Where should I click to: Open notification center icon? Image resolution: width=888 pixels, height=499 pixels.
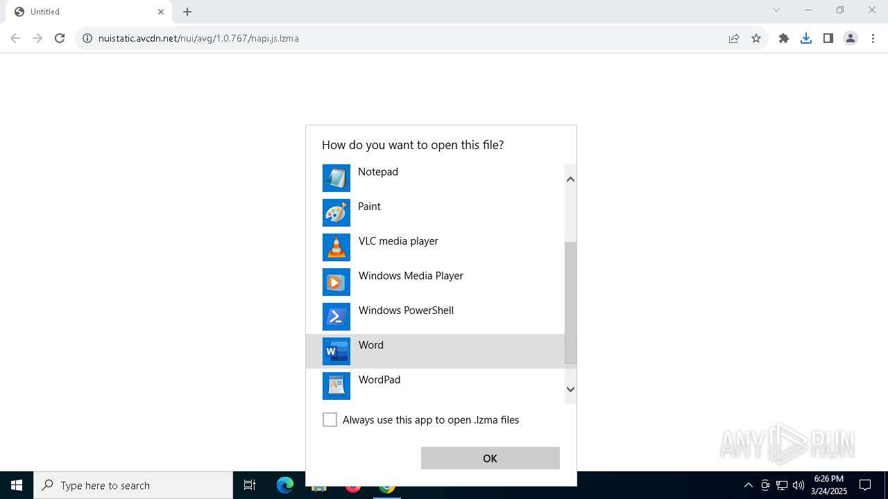pos(865,485)
